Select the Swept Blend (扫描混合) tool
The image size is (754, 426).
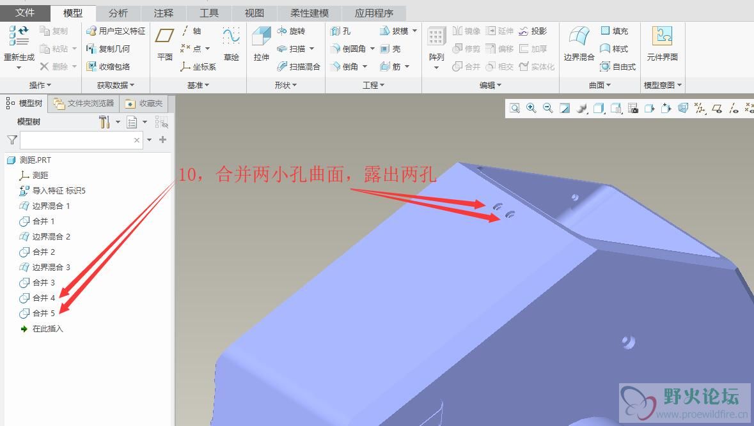(x=299, y=67)
